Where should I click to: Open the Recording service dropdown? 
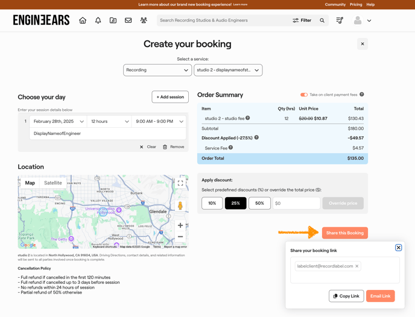click(x=157, y=70)
